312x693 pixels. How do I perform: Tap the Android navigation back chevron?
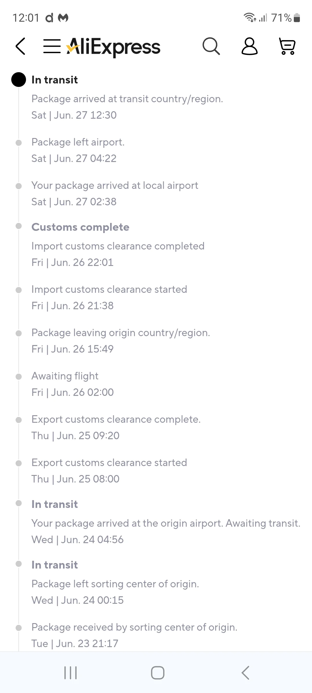point(245,673)
